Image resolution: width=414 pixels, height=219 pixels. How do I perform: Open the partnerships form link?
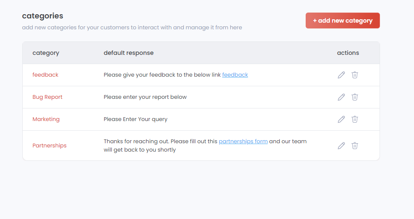point(243,142)
